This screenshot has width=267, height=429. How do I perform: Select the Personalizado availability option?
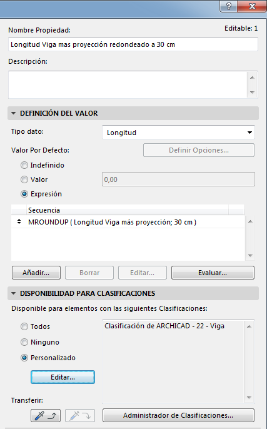pyautogui.click(x=24, y=358)
